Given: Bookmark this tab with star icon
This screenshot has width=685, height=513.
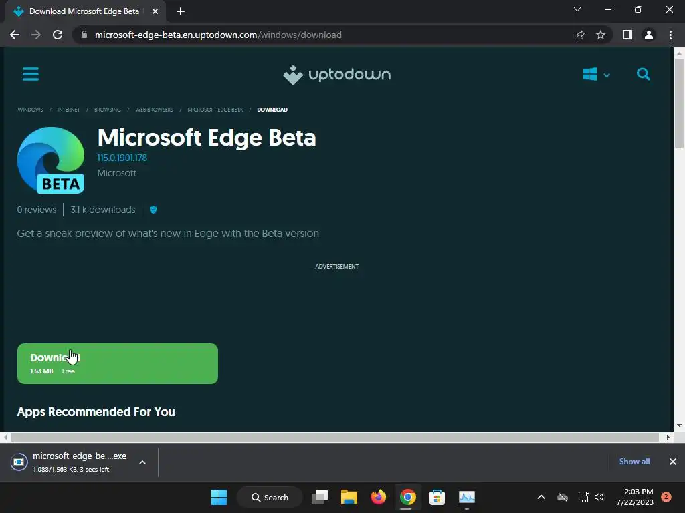Looking at the screenshot, I should pyautogui.click(x=601, y=35).
